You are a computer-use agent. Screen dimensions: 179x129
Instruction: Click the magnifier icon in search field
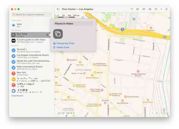tap(14, 15)
